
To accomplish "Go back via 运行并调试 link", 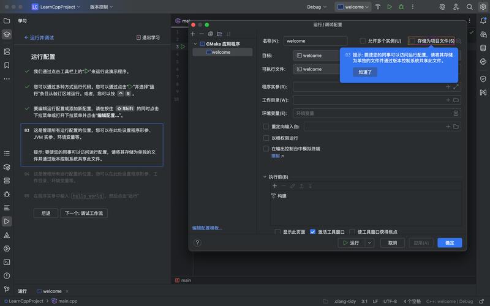I will (x=39, y=37).
